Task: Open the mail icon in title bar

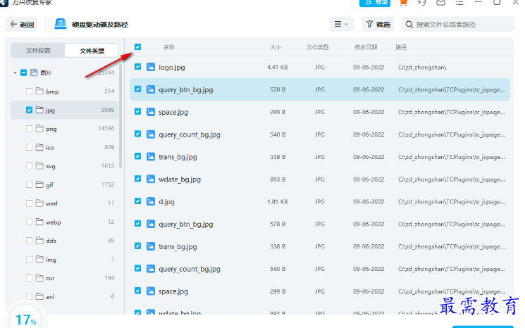Action: (441, 2)
